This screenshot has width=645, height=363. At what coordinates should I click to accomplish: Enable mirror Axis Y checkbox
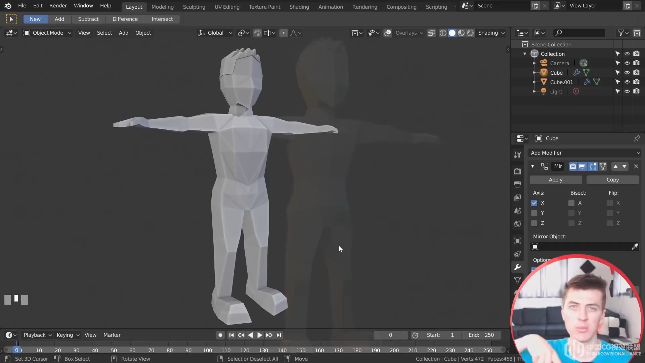pyautogui.click(x=534, y=213)
